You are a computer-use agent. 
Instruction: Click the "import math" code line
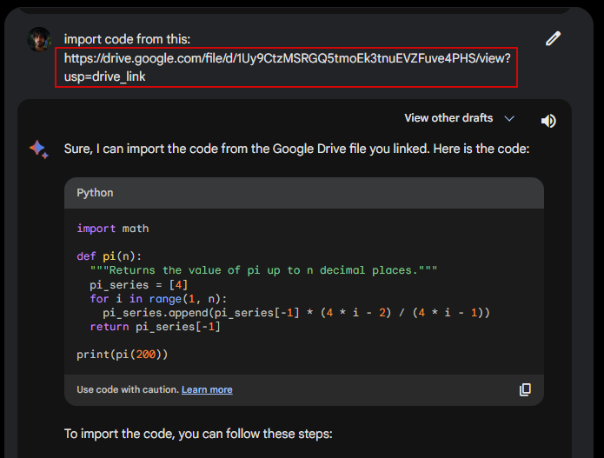[113, 229]
